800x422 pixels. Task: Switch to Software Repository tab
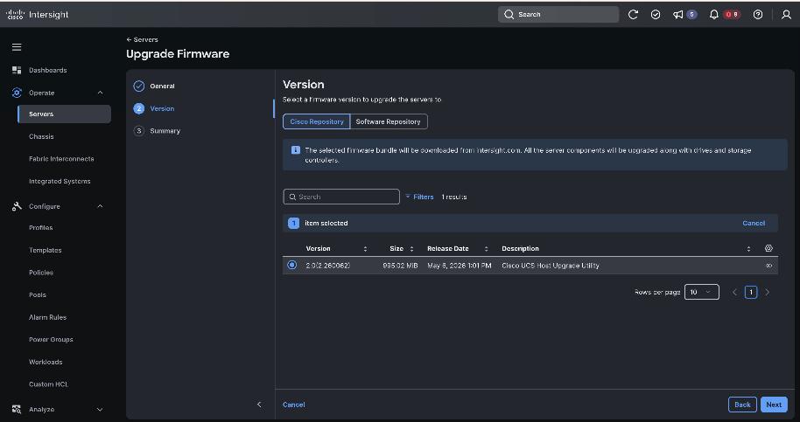pyautogui.click(x=389, y=121)
